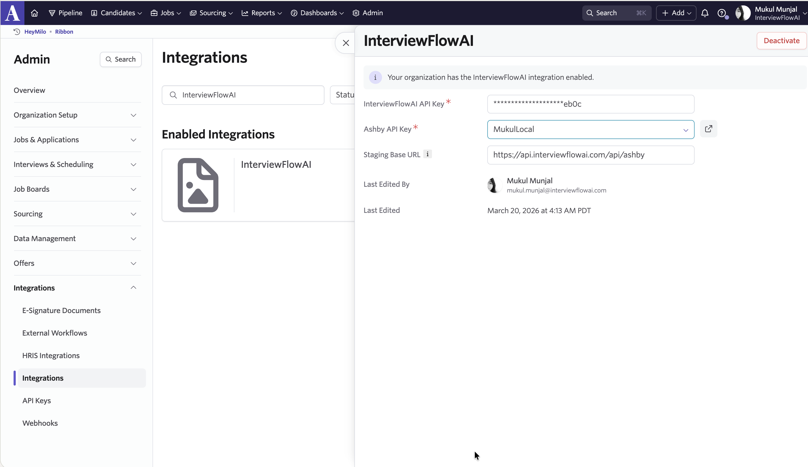The image size is (808, 467).
Task: Open the Candidates menu
Action: 116,13
